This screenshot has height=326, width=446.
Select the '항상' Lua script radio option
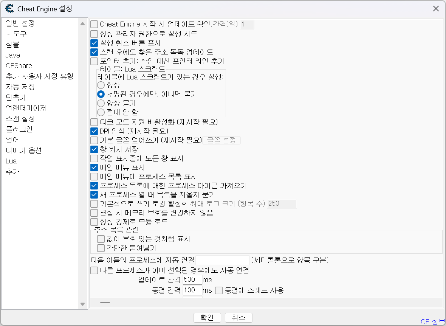[101, 85]
